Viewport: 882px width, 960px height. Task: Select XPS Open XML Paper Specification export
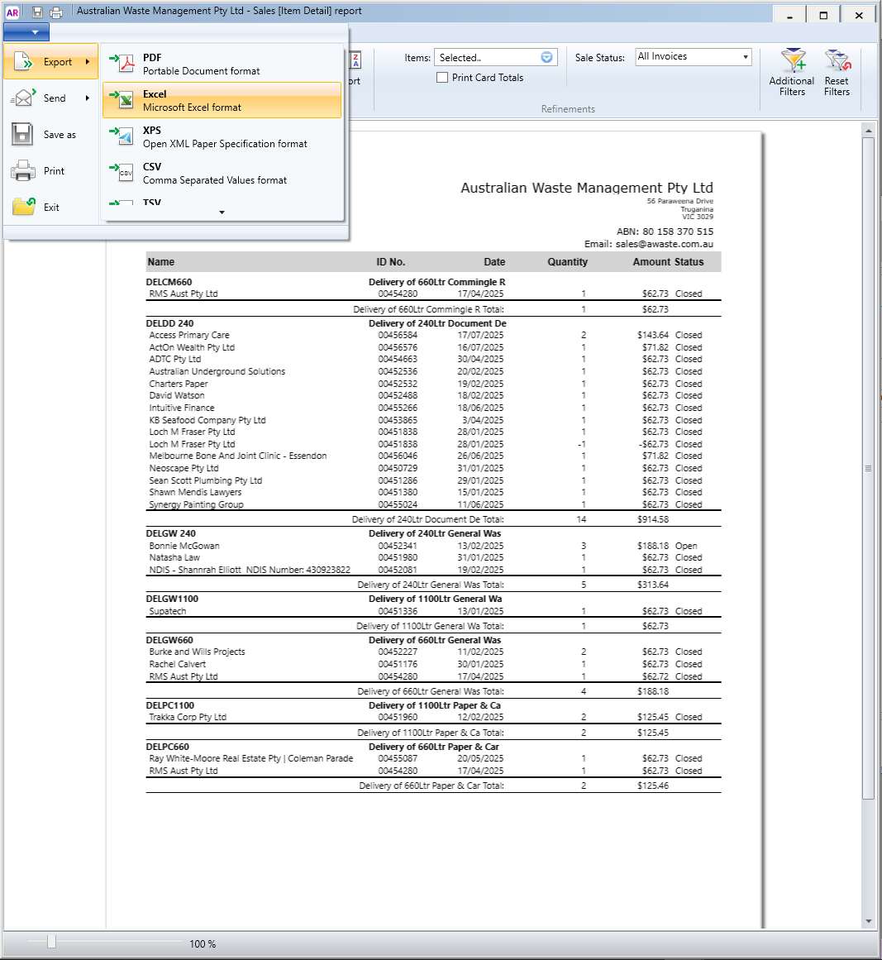[222, 136]
